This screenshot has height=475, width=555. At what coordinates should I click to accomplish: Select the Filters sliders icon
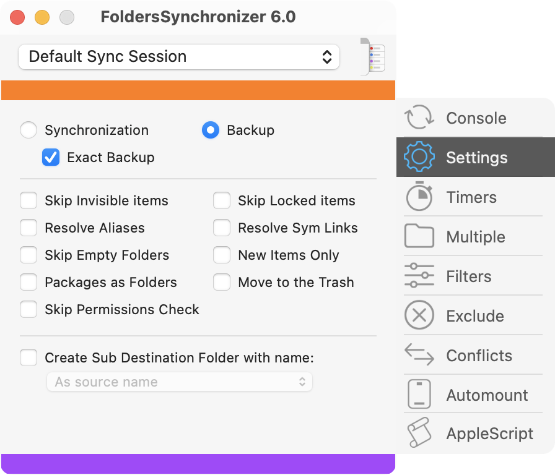click(419, 275)
